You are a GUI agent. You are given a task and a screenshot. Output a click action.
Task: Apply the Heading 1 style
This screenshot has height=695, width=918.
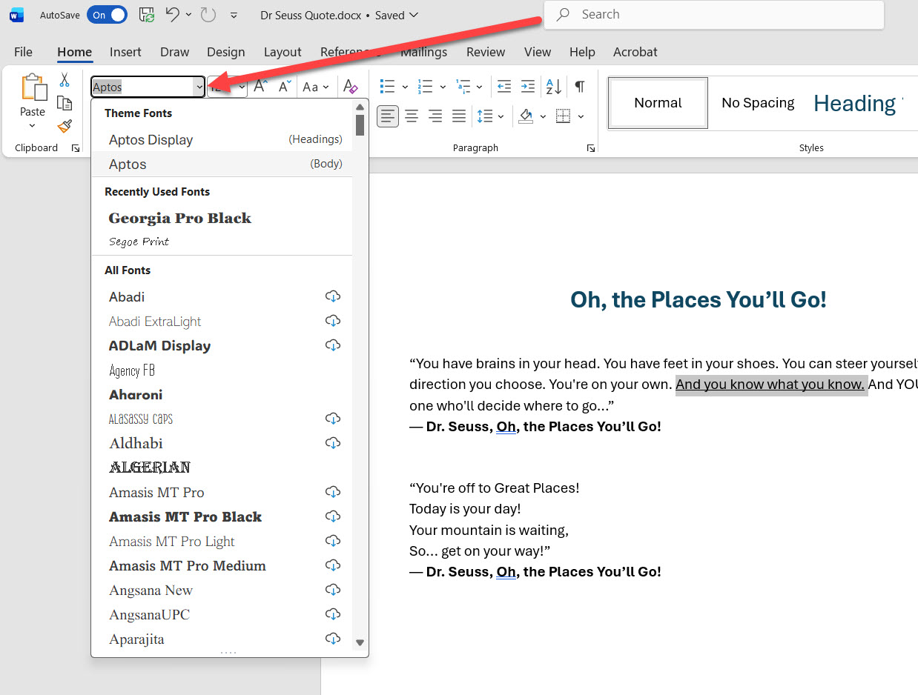857,103
